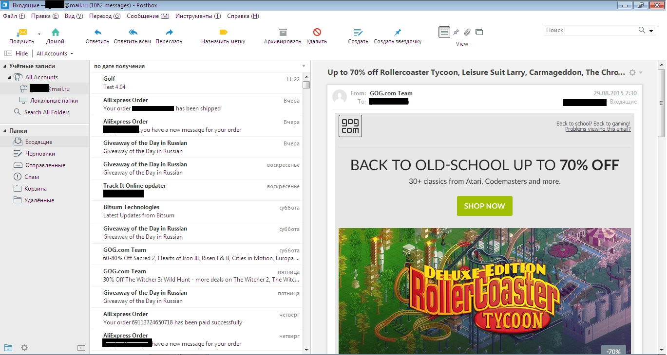Click the message list scrollbar down arrow

(x=306, y=350)
